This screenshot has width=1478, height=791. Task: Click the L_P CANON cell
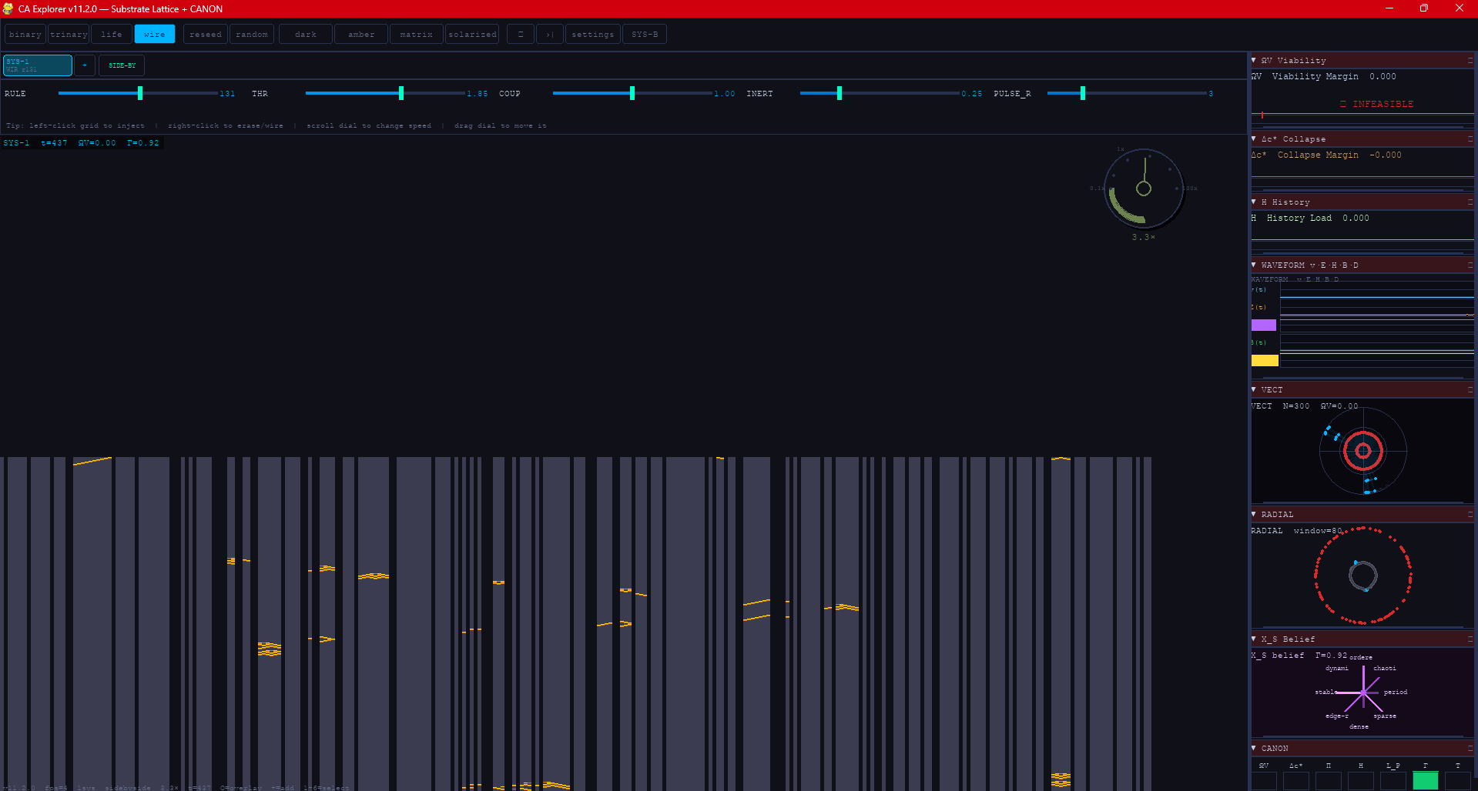[1393, 781]
